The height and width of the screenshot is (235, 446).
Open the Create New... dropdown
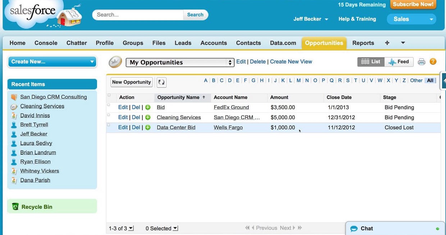(x=52, y=62)
